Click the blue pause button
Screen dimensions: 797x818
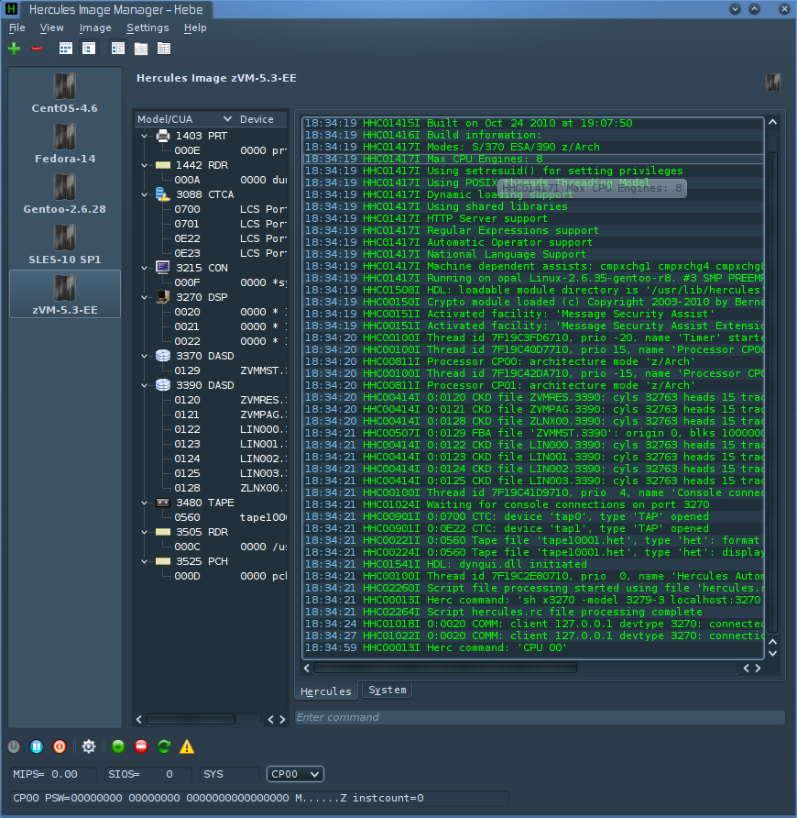(37, 746)
